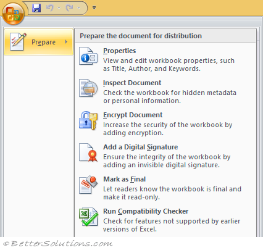The width and height of the screenshot is (263, 250).
Task: Expand Customize Quick Access Toolbar dropdown
Action: pos(94,8)
